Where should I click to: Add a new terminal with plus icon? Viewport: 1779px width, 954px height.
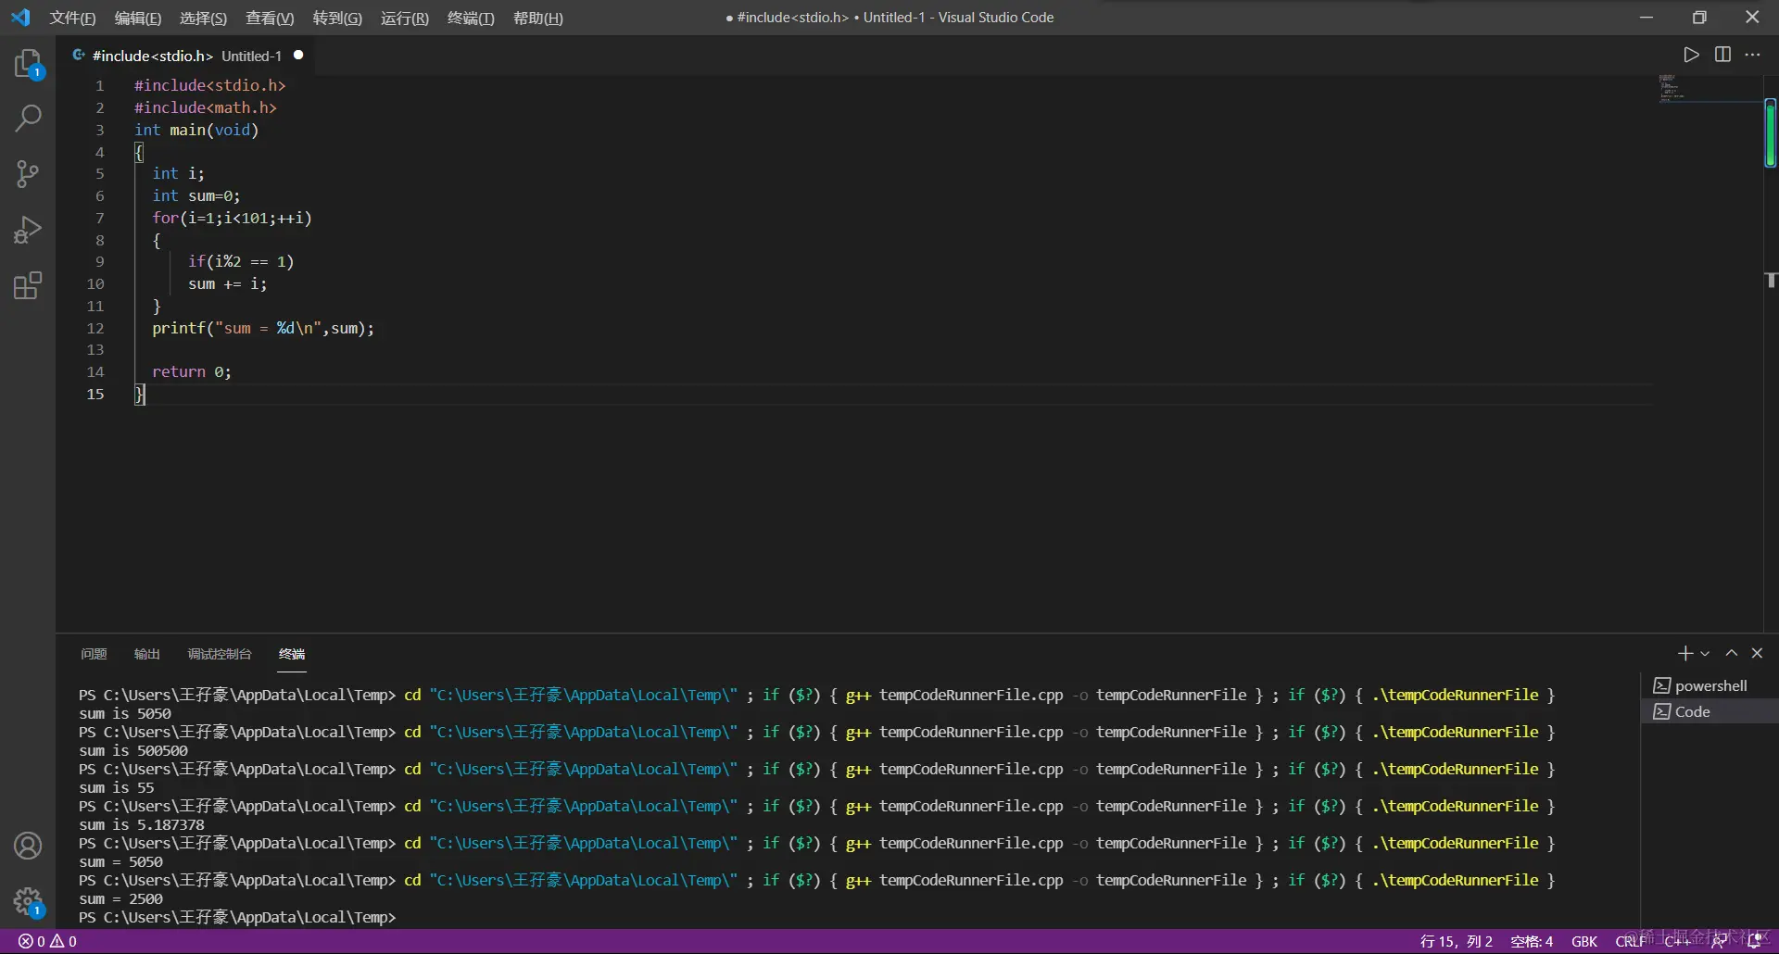(x=1684, y=653)
